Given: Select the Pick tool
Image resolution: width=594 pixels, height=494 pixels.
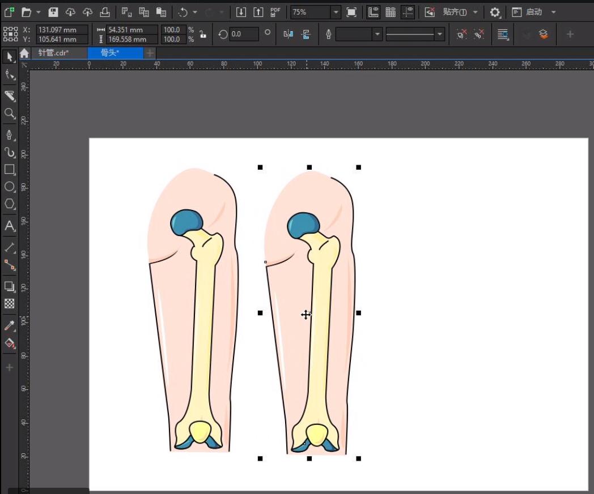Looking at the screenshot, I should click(10, 57).
